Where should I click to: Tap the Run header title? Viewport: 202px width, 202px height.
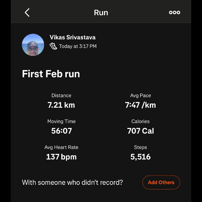tap(101, 13)
